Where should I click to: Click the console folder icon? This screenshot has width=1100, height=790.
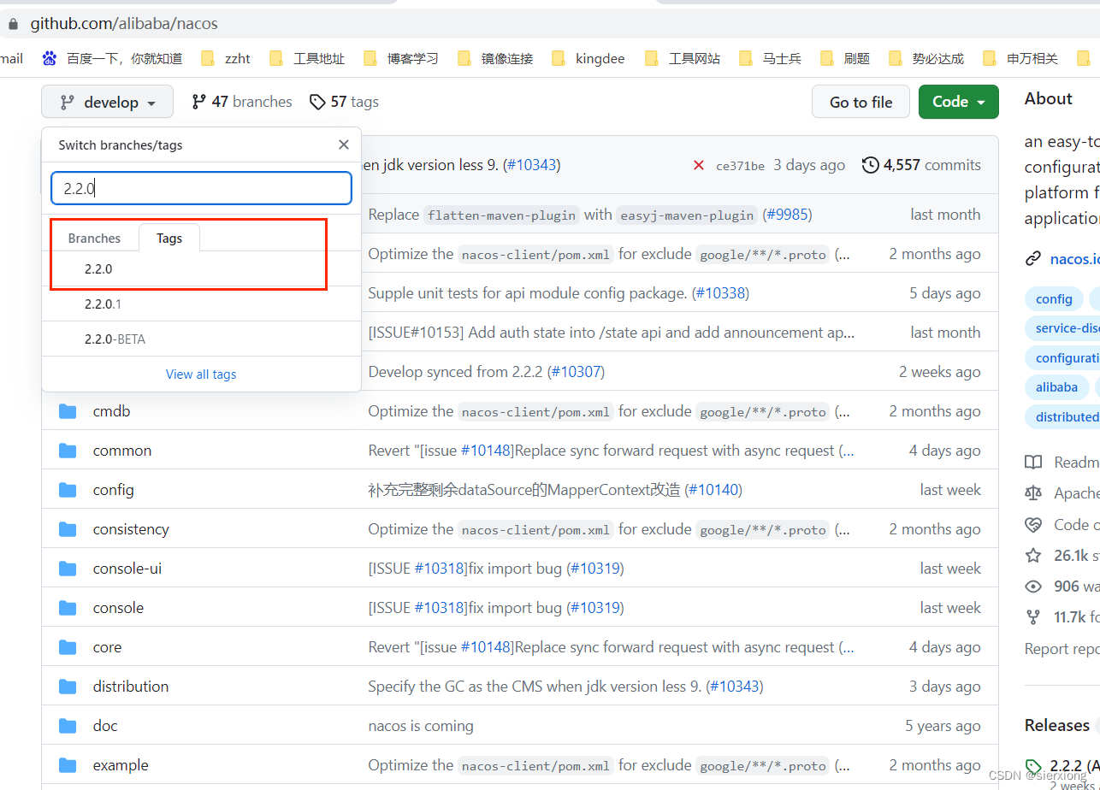point(68,608)
